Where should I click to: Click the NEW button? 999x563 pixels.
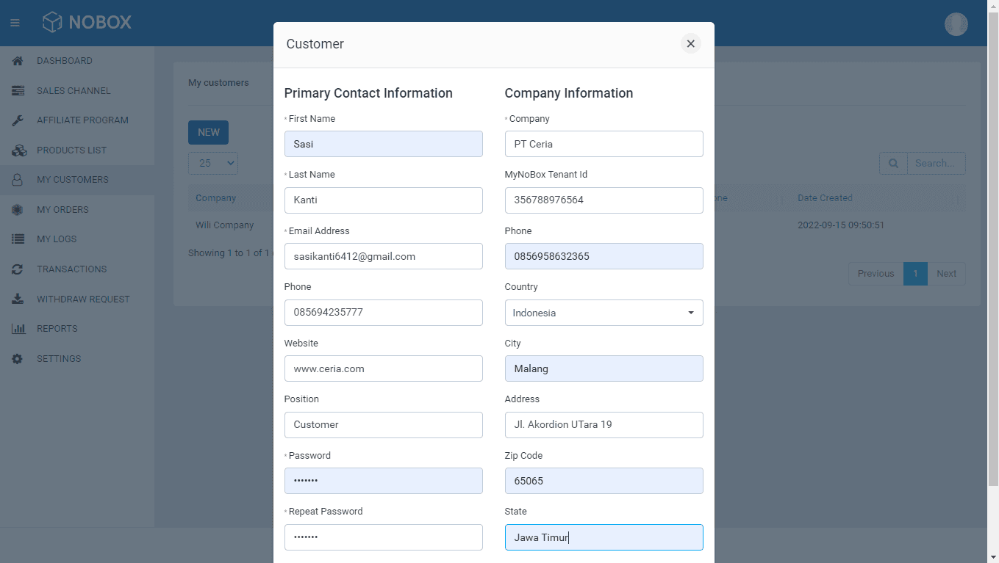pos(208,132)
